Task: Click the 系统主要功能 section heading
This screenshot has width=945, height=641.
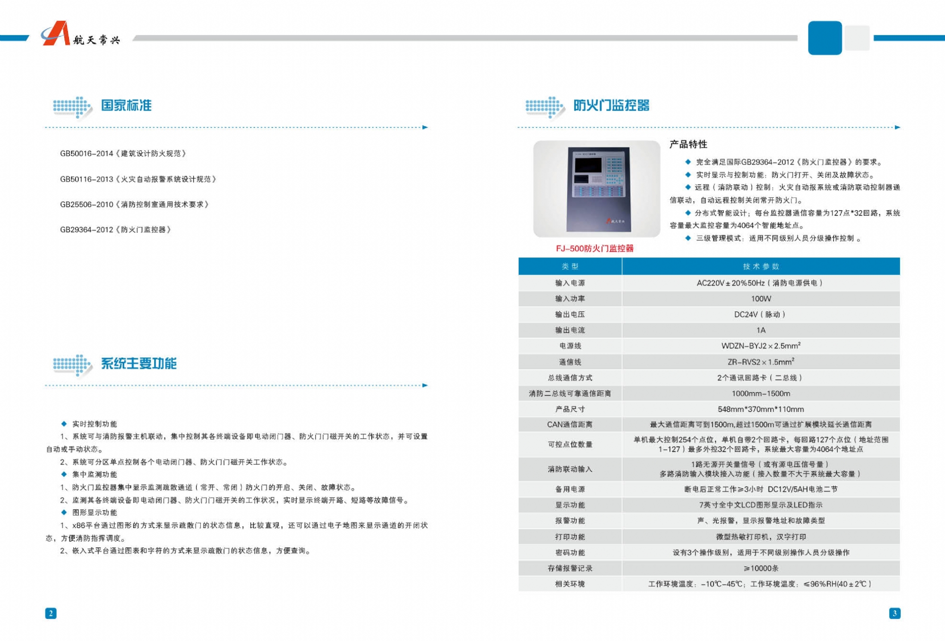Action: (x=138, y=363)
